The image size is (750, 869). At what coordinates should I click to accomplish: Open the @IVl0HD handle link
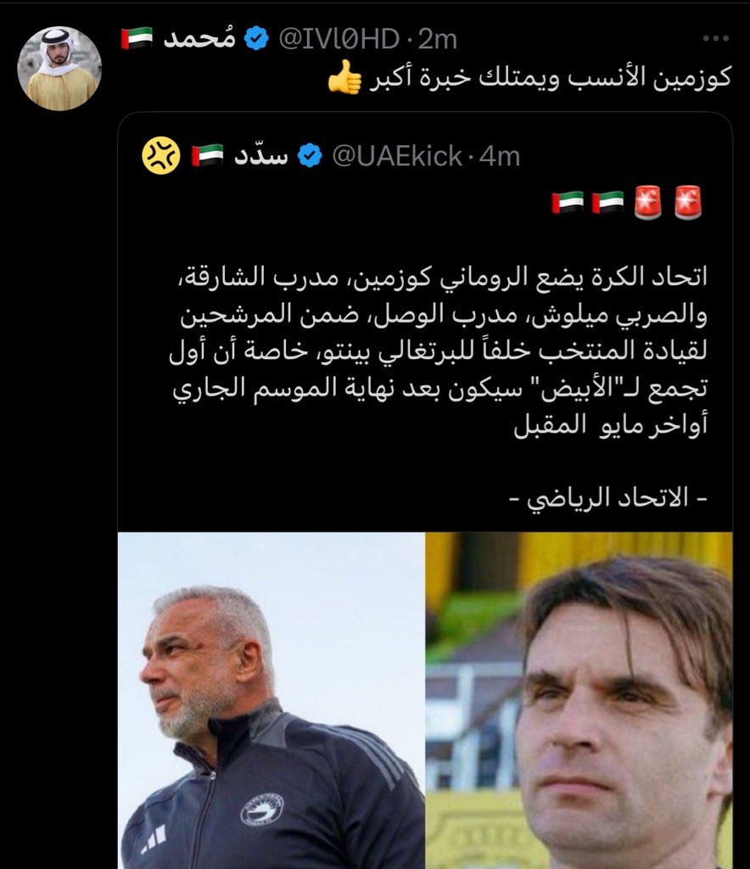[338, 39]
